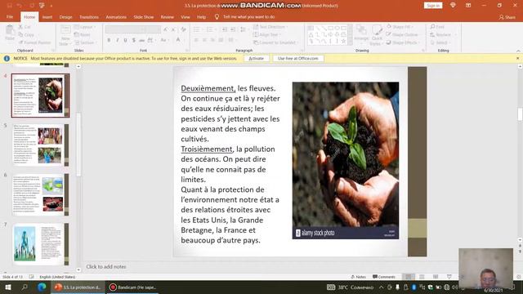Open the Section dropdown
This screenshot has width=523, height=294.
click(x=85, y=42)
